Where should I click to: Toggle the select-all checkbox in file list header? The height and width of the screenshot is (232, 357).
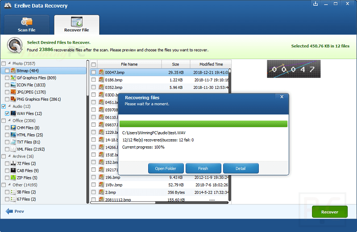point(94,64)
